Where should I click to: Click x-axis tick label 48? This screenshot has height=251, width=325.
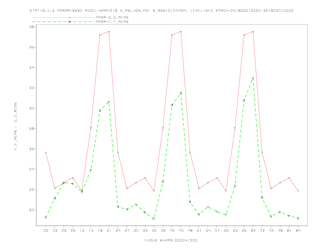point(190,230)
